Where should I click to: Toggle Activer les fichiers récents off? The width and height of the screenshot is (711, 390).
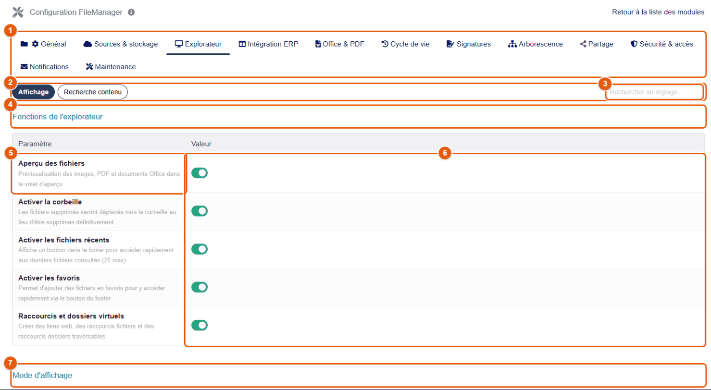(200, 249)
